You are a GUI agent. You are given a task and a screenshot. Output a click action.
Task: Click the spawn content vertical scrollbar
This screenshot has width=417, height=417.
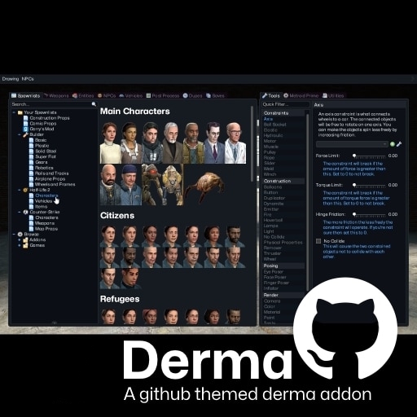coord(252,144)
